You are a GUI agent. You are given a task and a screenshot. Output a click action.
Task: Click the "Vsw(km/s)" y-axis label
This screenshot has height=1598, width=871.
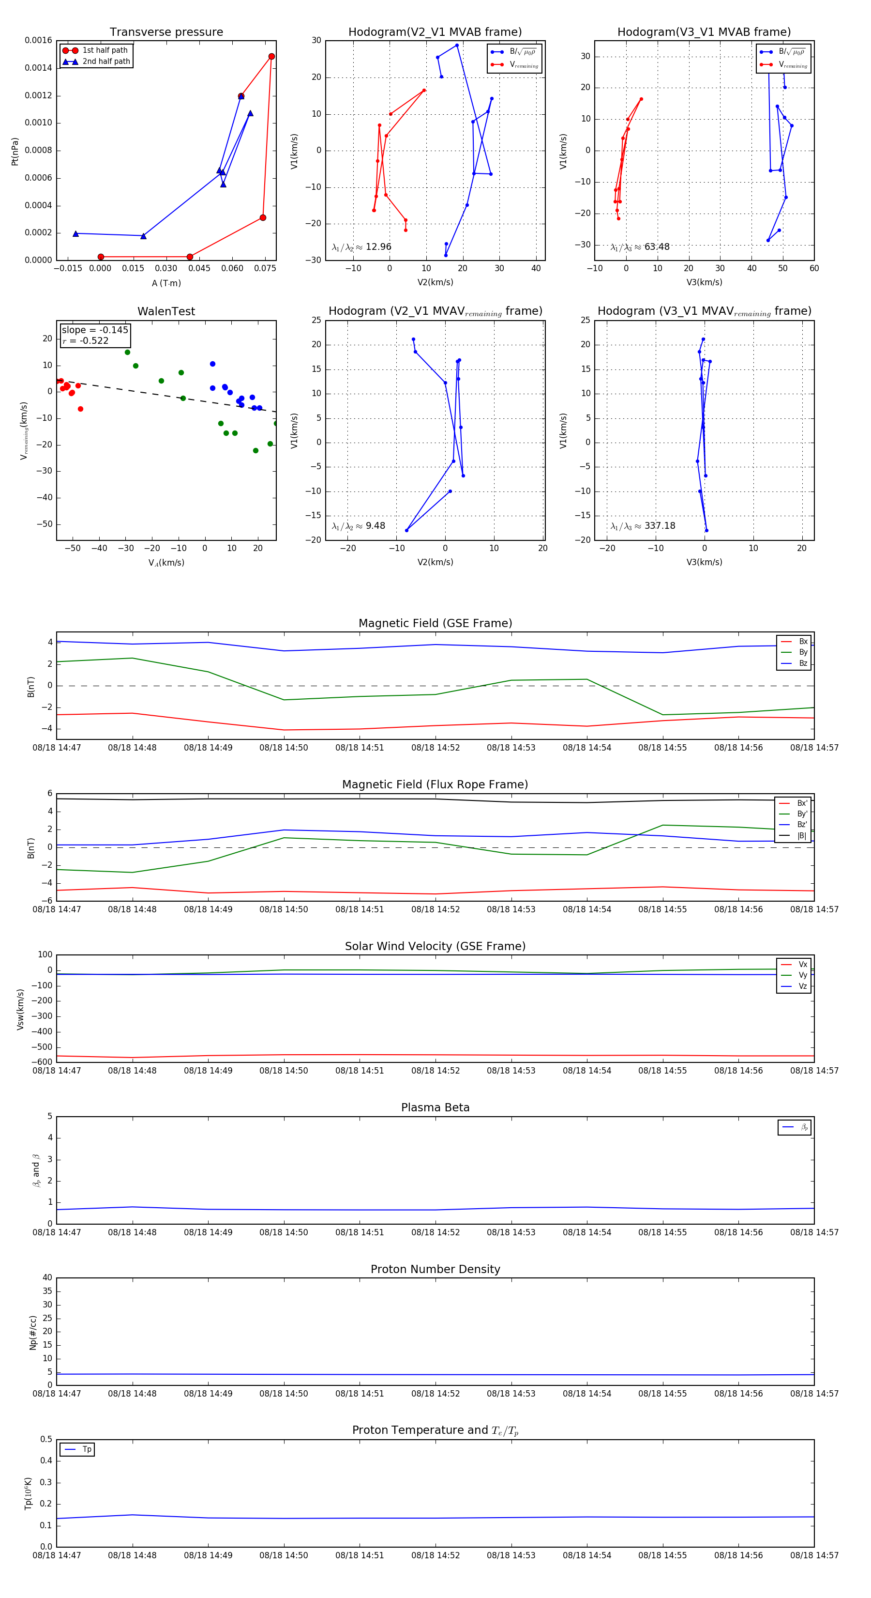point(20,1009)
